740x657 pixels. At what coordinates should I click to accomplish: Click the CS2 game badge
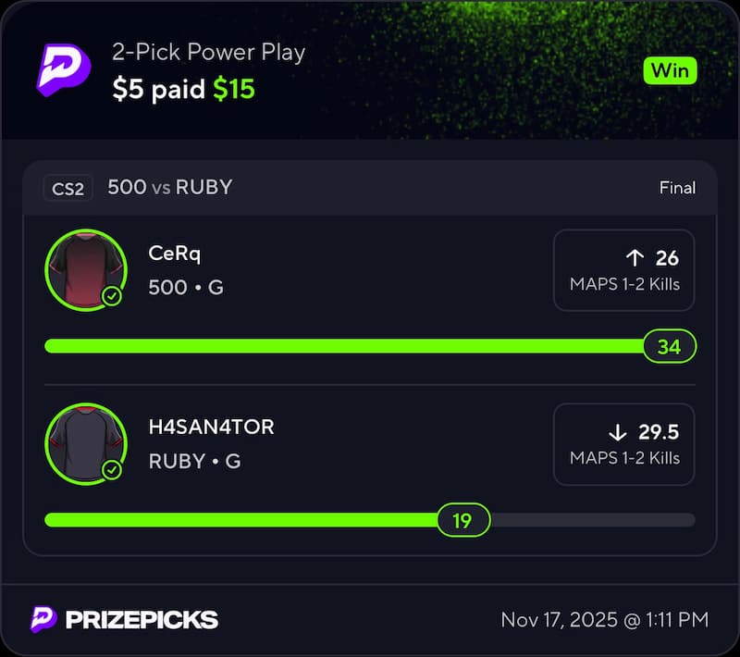click(68, 188)
